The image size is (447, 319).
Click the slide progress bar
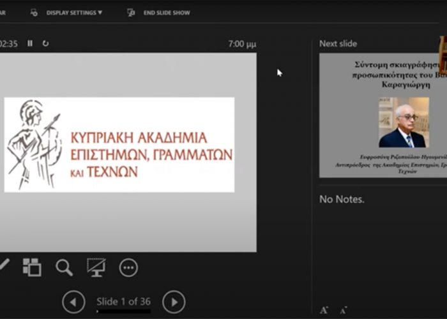click(123, 311)
